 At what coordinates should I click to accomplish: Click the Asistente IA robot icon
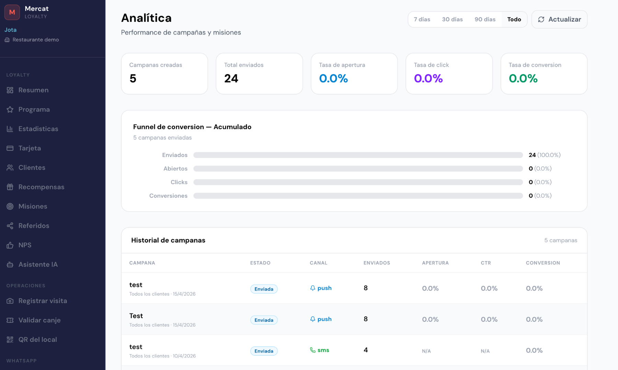[10, 264]
